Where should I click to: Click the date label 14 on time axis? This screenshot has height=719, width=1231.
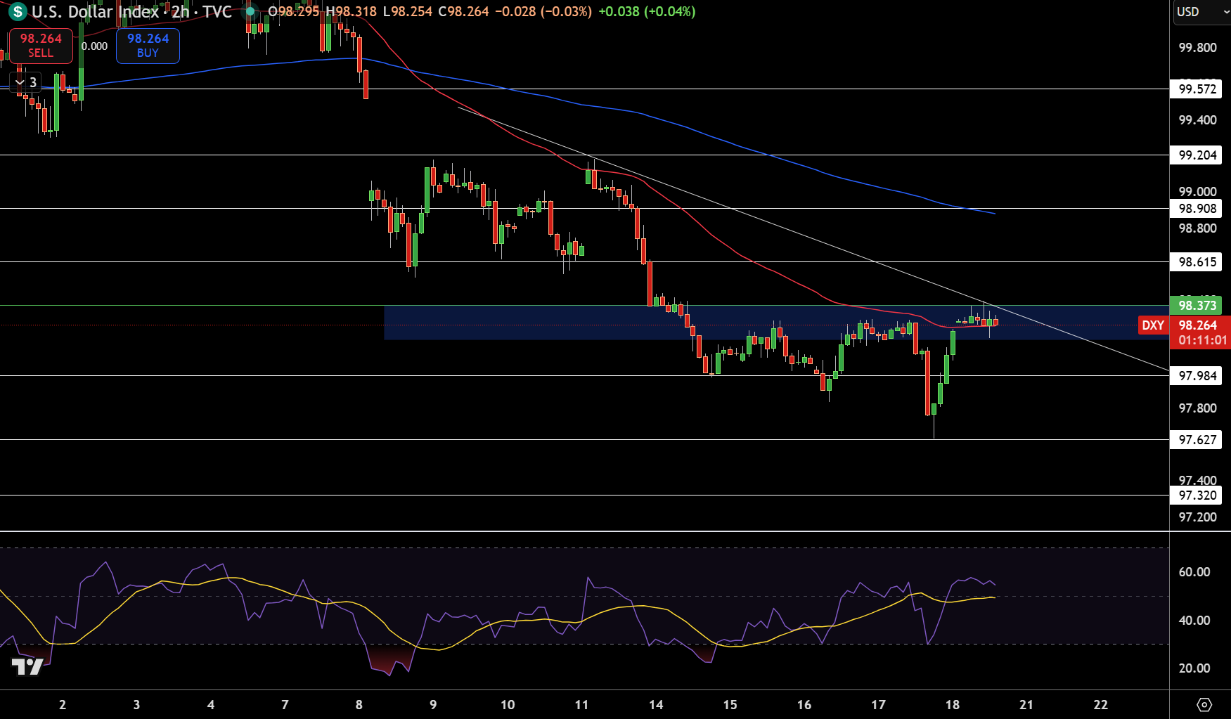point(656,704)
